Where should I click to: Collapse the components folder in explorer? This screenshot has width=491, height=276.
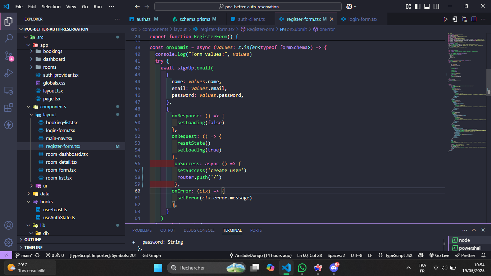53,107
